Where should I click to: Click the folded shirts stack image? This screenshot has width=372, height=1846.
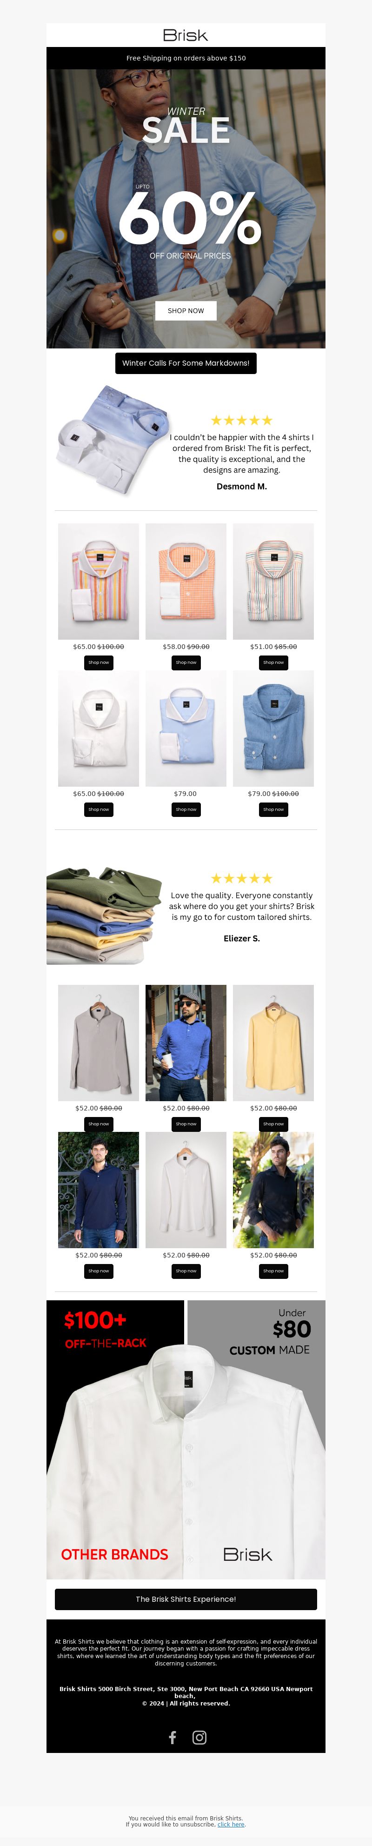(105, 915)
